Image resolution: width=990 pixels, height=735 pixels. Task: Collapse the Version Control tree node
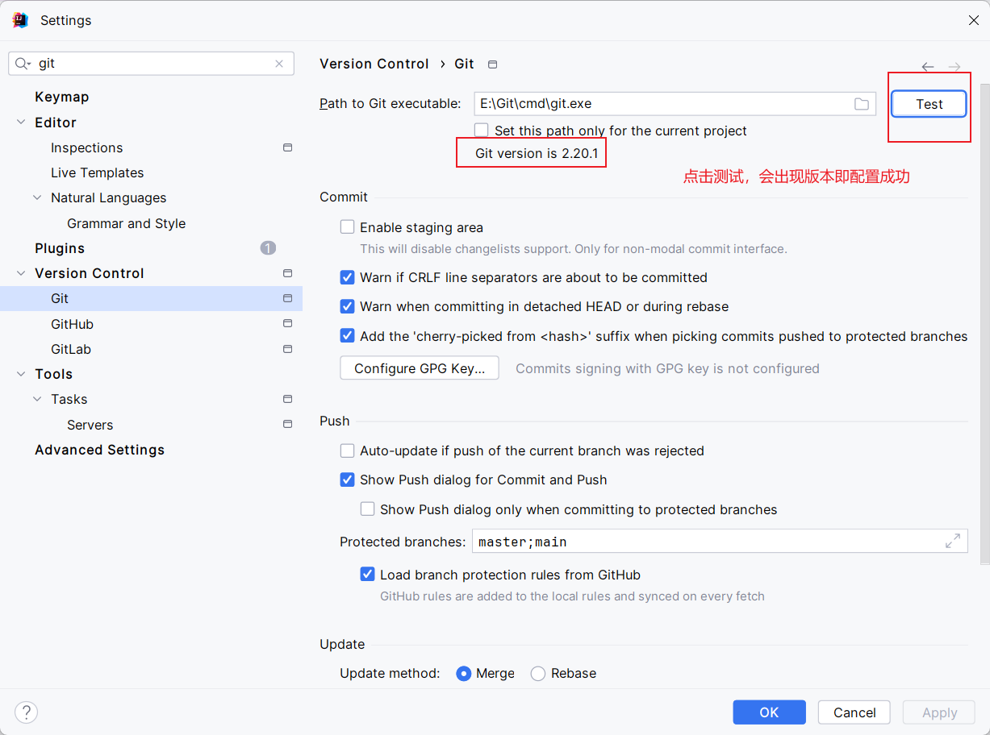click(x=21, y=273)
